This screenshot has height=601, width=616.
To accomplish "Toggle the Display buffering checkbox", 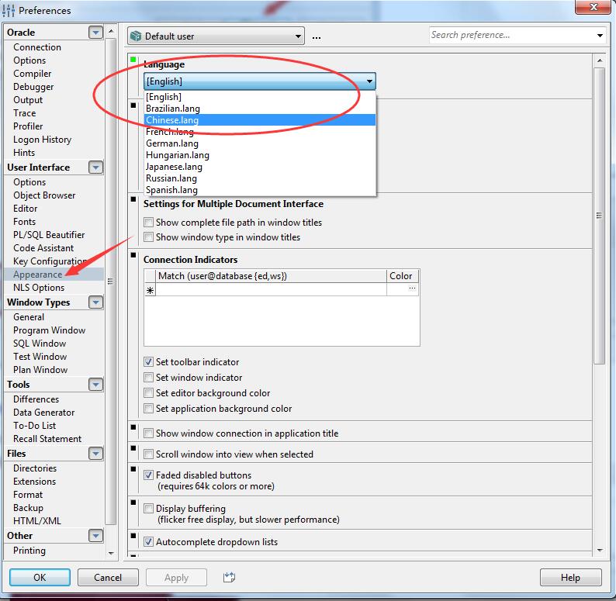I will click(149, 509).
